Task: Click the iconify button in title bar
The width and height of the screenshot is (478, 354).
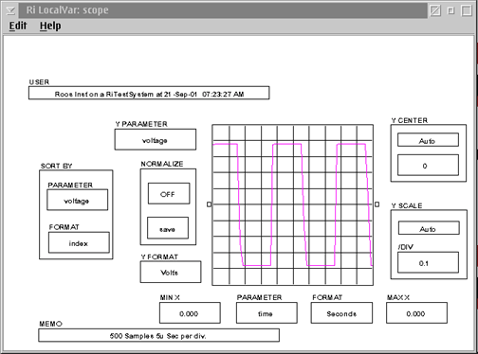Action: (x=435, y=10)
